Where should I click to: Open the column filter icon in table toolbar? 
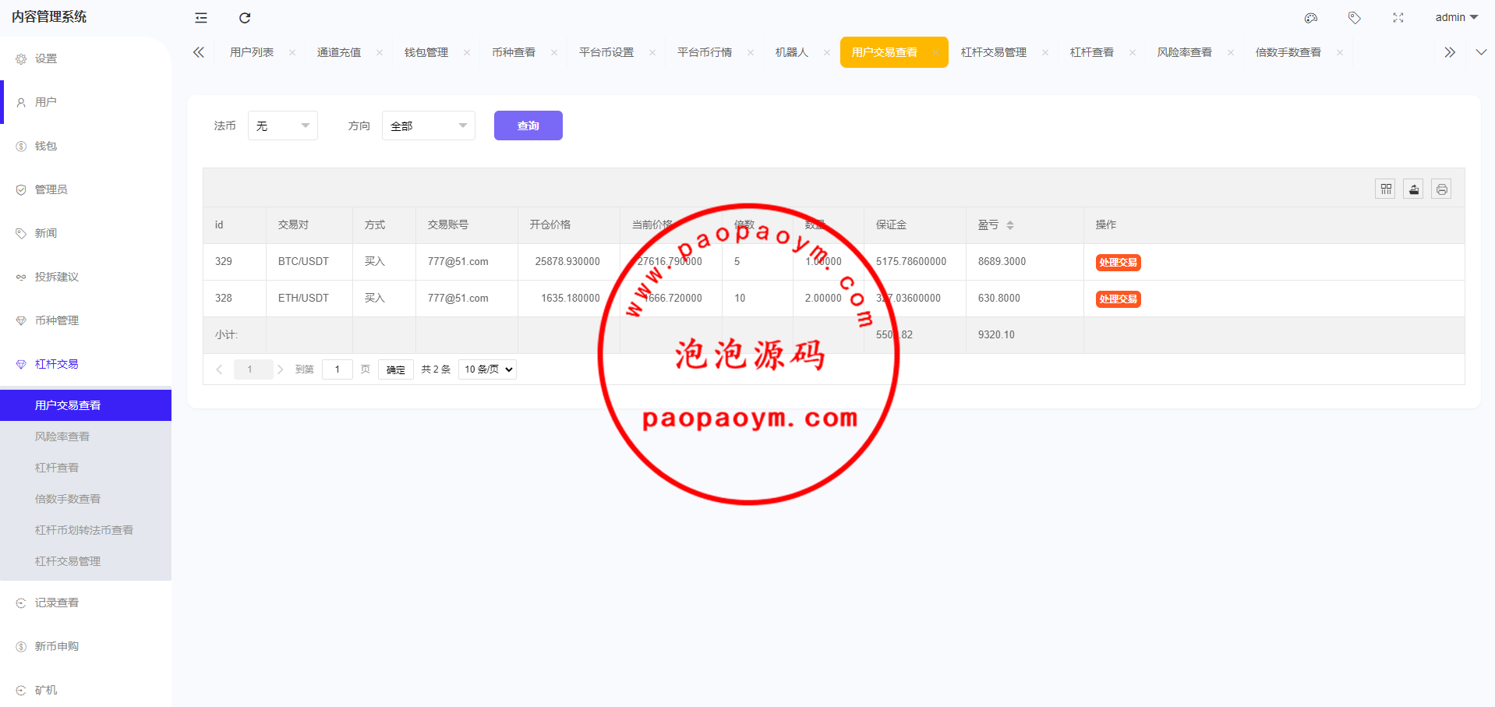pyautogui.click(x=1385, y=189)
